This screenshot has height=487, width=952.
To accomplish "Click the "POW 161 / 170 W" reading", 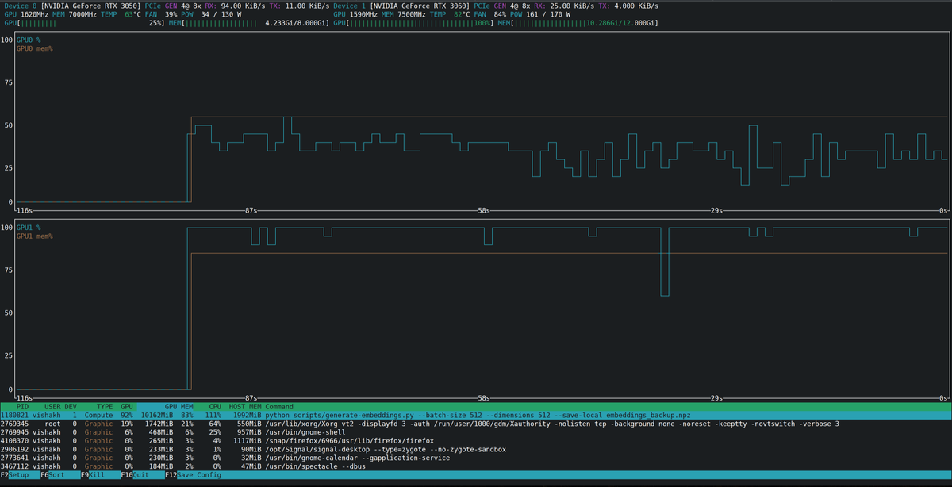I will coord(539,14).
